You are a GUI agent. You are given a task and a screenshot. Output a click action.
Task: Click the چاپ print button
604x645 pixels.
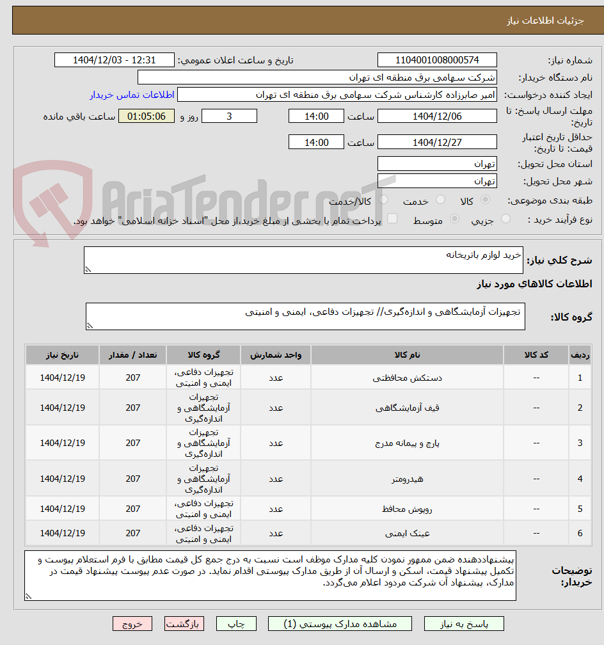[237, 624]
